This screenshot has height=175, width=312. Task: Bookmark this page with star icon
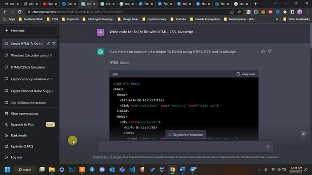coord(239,12)
